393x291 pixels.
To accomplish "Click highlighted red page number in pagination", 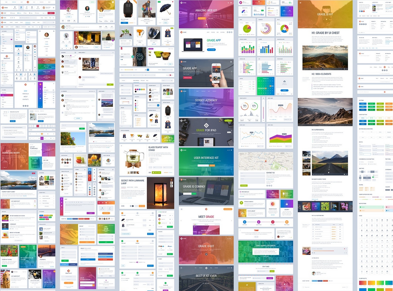I will (38, 126).
